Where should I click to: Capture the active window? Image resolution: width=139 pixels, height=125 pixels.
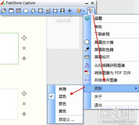[11, 11]
